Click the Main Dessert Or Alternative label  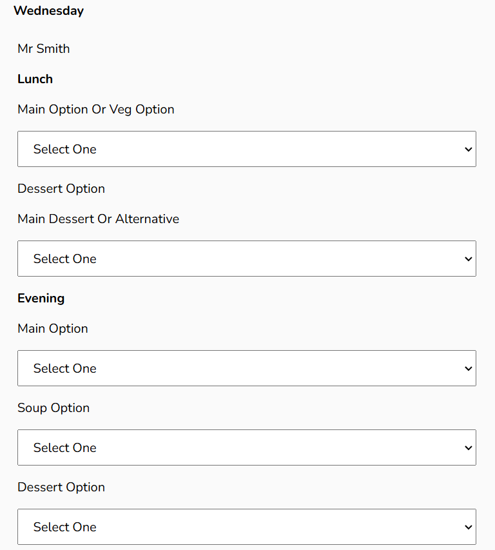(x=98, y=219)
